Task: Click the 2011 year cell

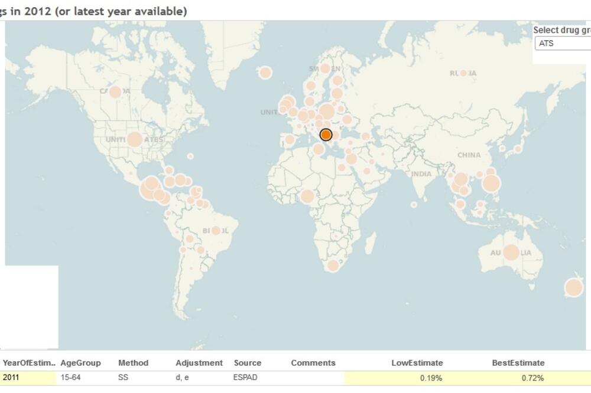Action: click(x=12, y=378)
